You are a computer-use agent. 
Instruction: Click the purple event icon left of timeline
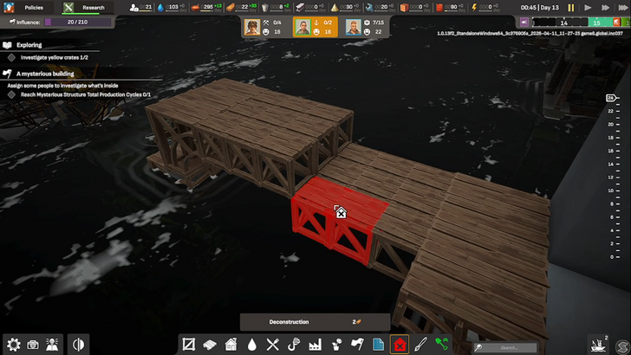pyautogui.click(x=524, y=23)
